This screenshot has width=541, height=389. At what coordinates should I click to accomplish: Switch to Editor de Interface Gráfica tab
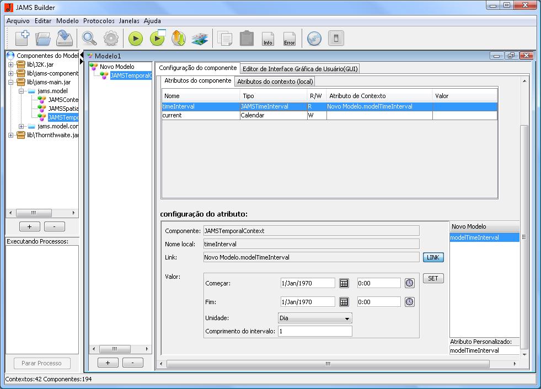coord(300,68)
